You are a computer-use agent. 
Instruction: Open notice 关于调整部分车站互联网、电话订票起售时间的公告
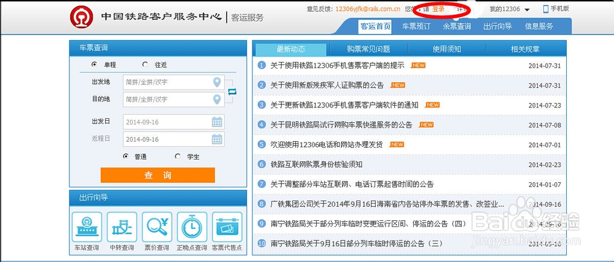click(x=352, y=184)
